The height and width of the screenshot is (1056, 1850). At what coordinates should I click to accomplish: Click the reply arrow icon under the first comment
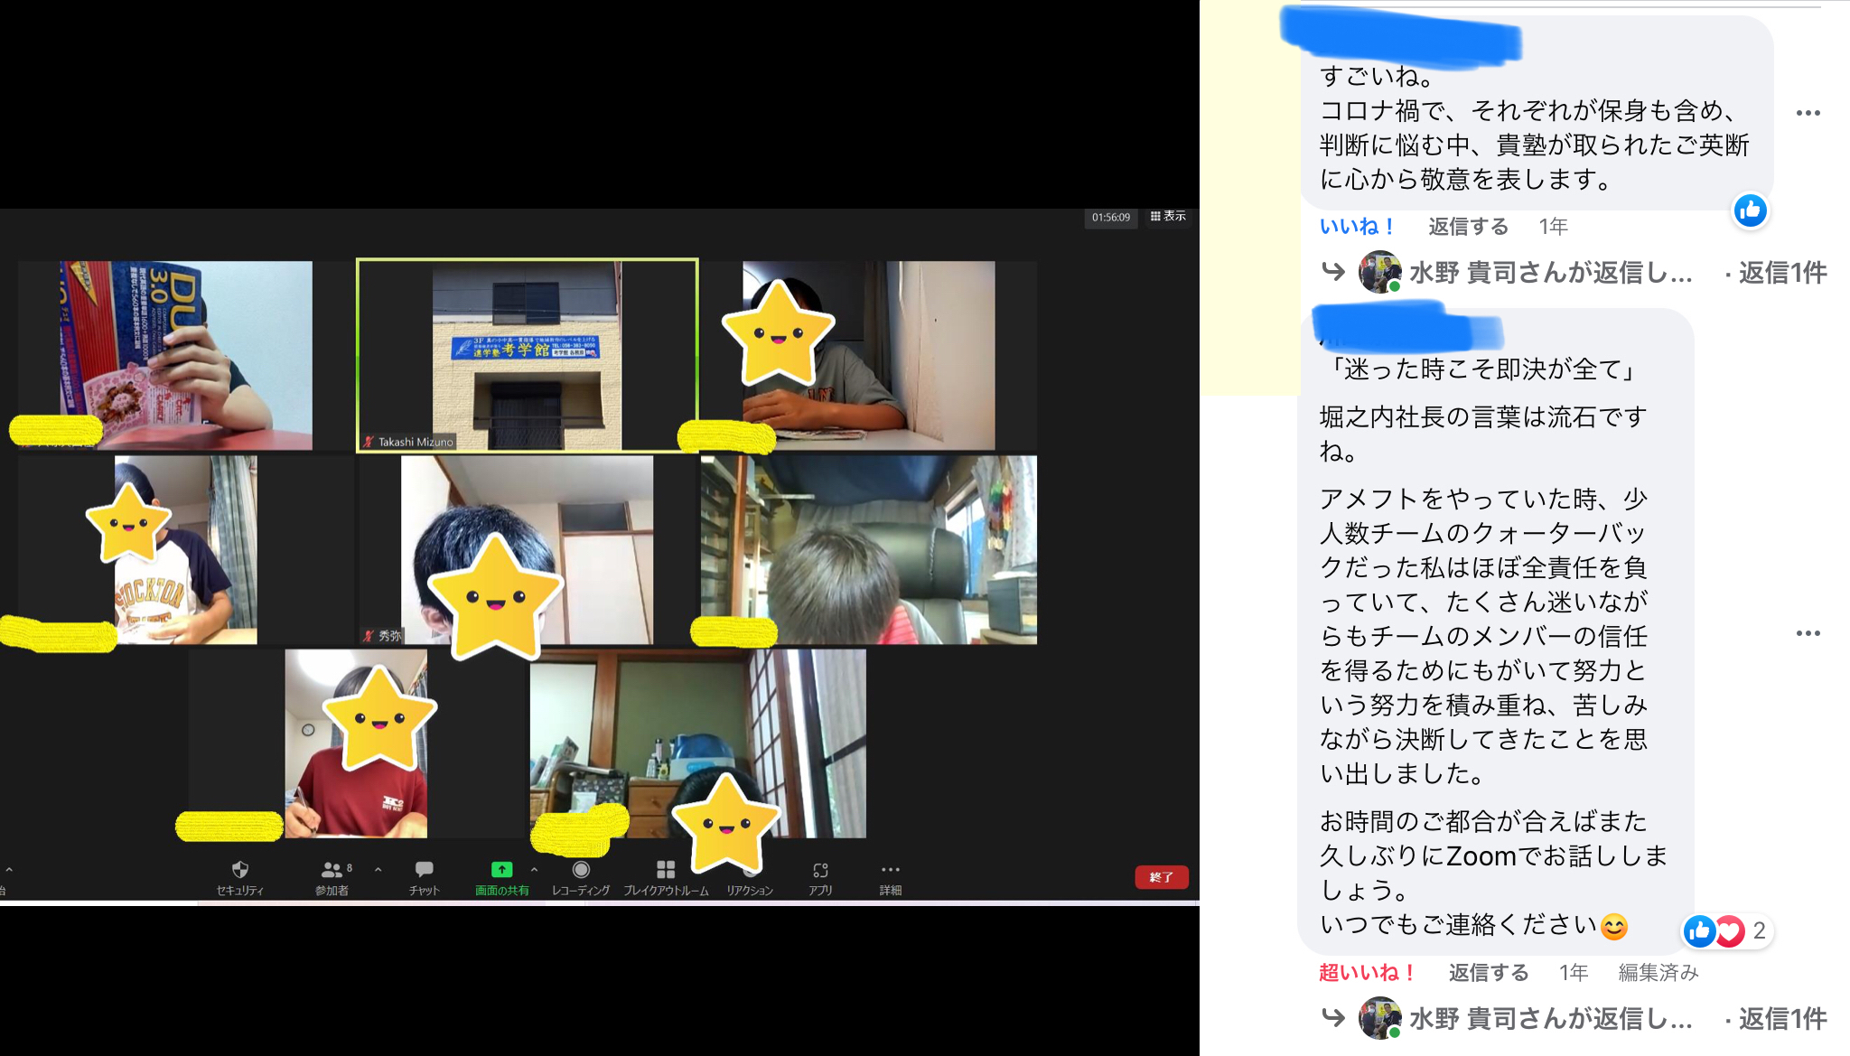point(1333,271)
